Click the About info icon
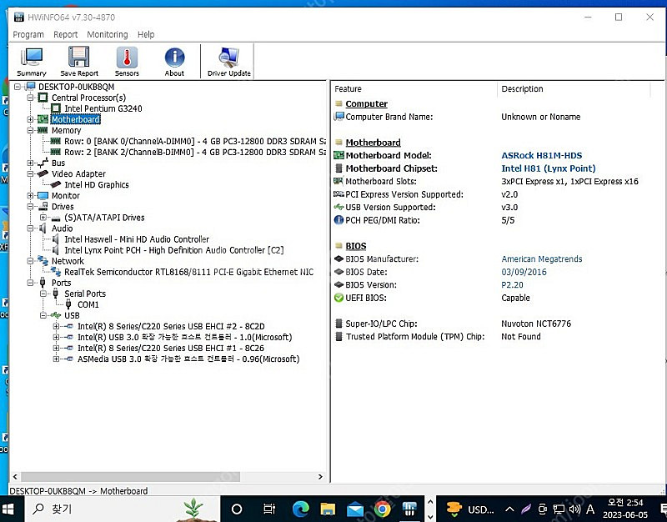Screen dimensions: 667x522 pyautogui.click(x=174, y=62)
